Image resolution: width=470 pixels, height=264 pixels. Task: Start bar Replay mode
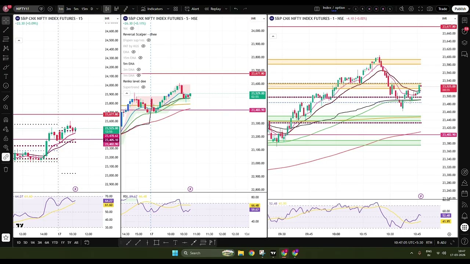click(x=213, y=9)
